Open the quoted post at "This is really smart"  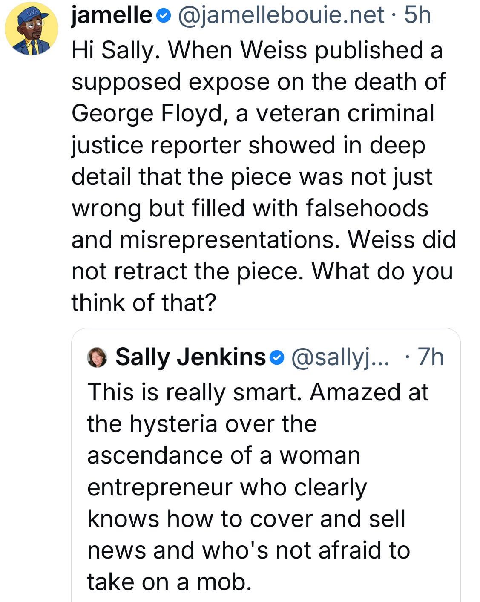(x=257, y=392)
